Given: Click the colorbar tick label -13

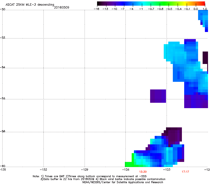Looking at the screenshot, I should pyautogui.click(x=105, y=9).
